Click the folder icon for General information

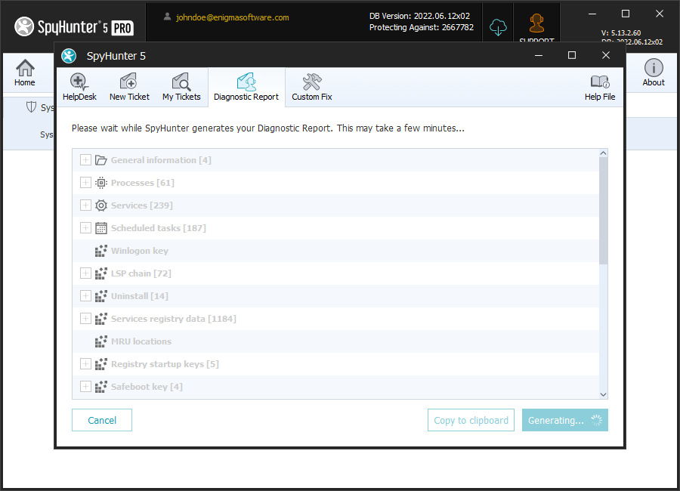(x=101, y=160)
